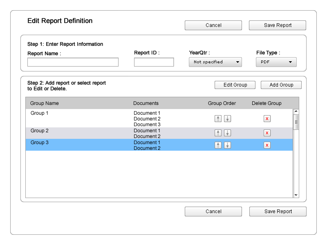Open the File Type dropdown
The height and width of the screenshot is (245, 327).
pyautogui.click(x=276, y=62)
